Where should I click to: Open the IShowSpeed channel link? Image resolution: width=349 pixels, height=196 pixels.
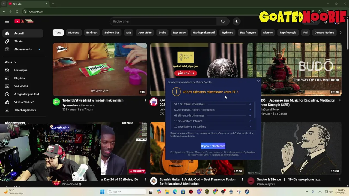(x=70, y=184)
